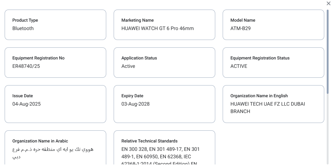Screen dimensions: 332x166
Task: Select the Bluetooth product type value
Action: tap(23, 28)
